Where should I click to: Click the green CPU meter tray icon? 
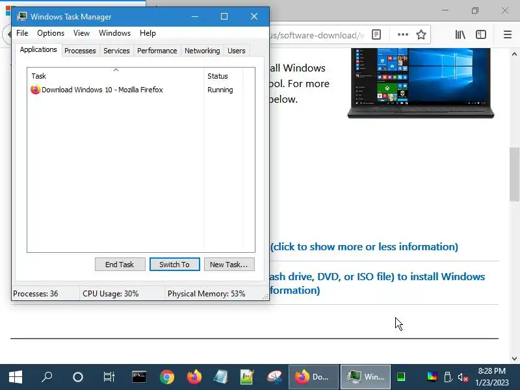pyautogui.click(x=401, y=377)
